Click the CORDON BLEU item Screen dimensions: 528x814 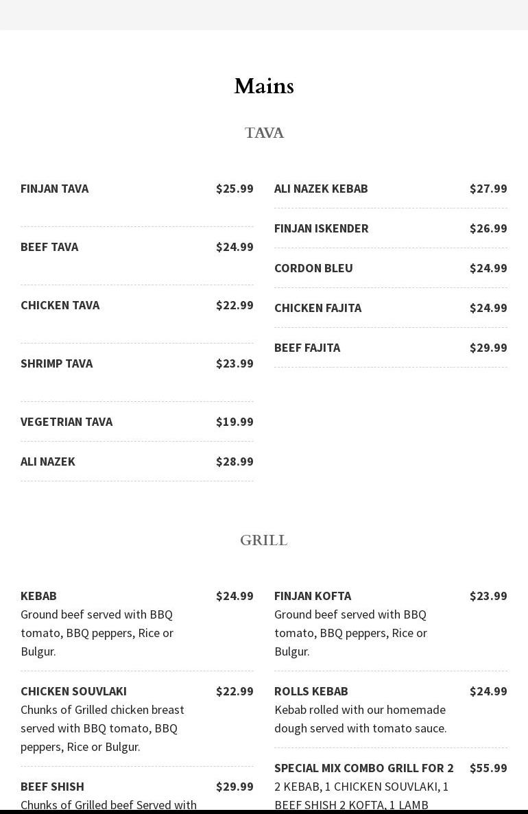tap(313, 268)
